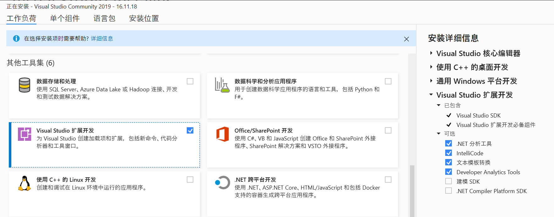
Task: Check the 数据存储和处理 workload checkbox
Action: 190,81
